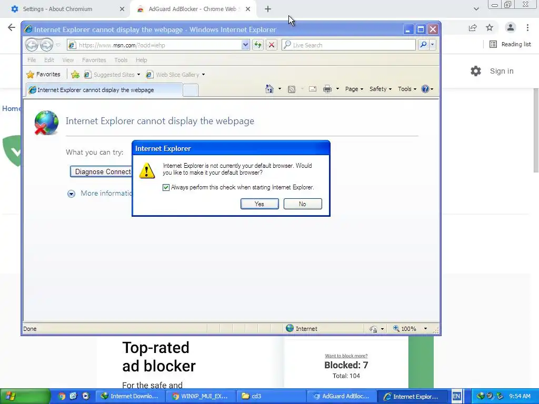
Task: Click the Windows Start button
Action: coord(25,396)
